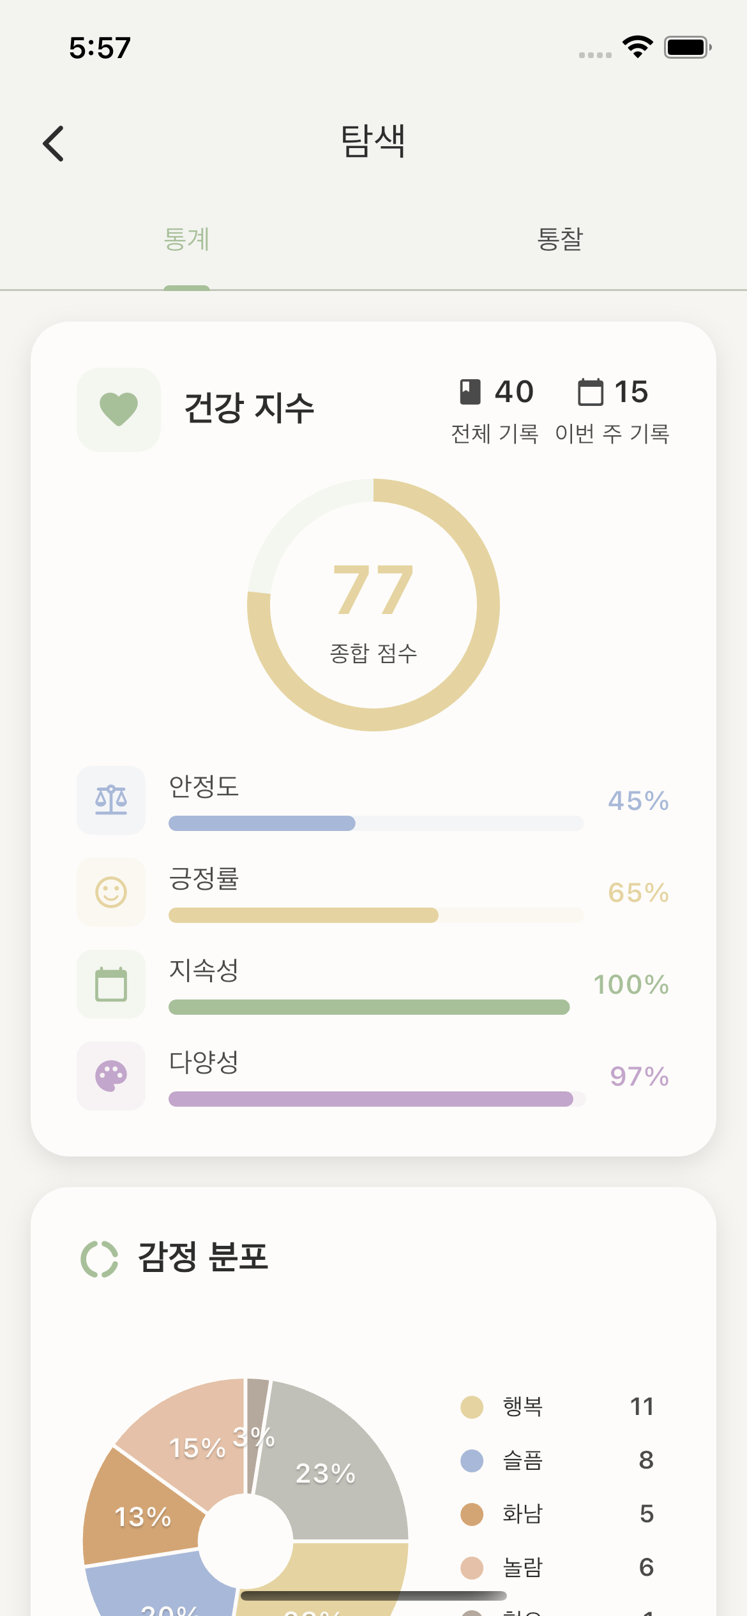The width and height of the screenshot is (747, 1616).
Task: Tap the calendar icon beside 15
Action: click(590, 392)
